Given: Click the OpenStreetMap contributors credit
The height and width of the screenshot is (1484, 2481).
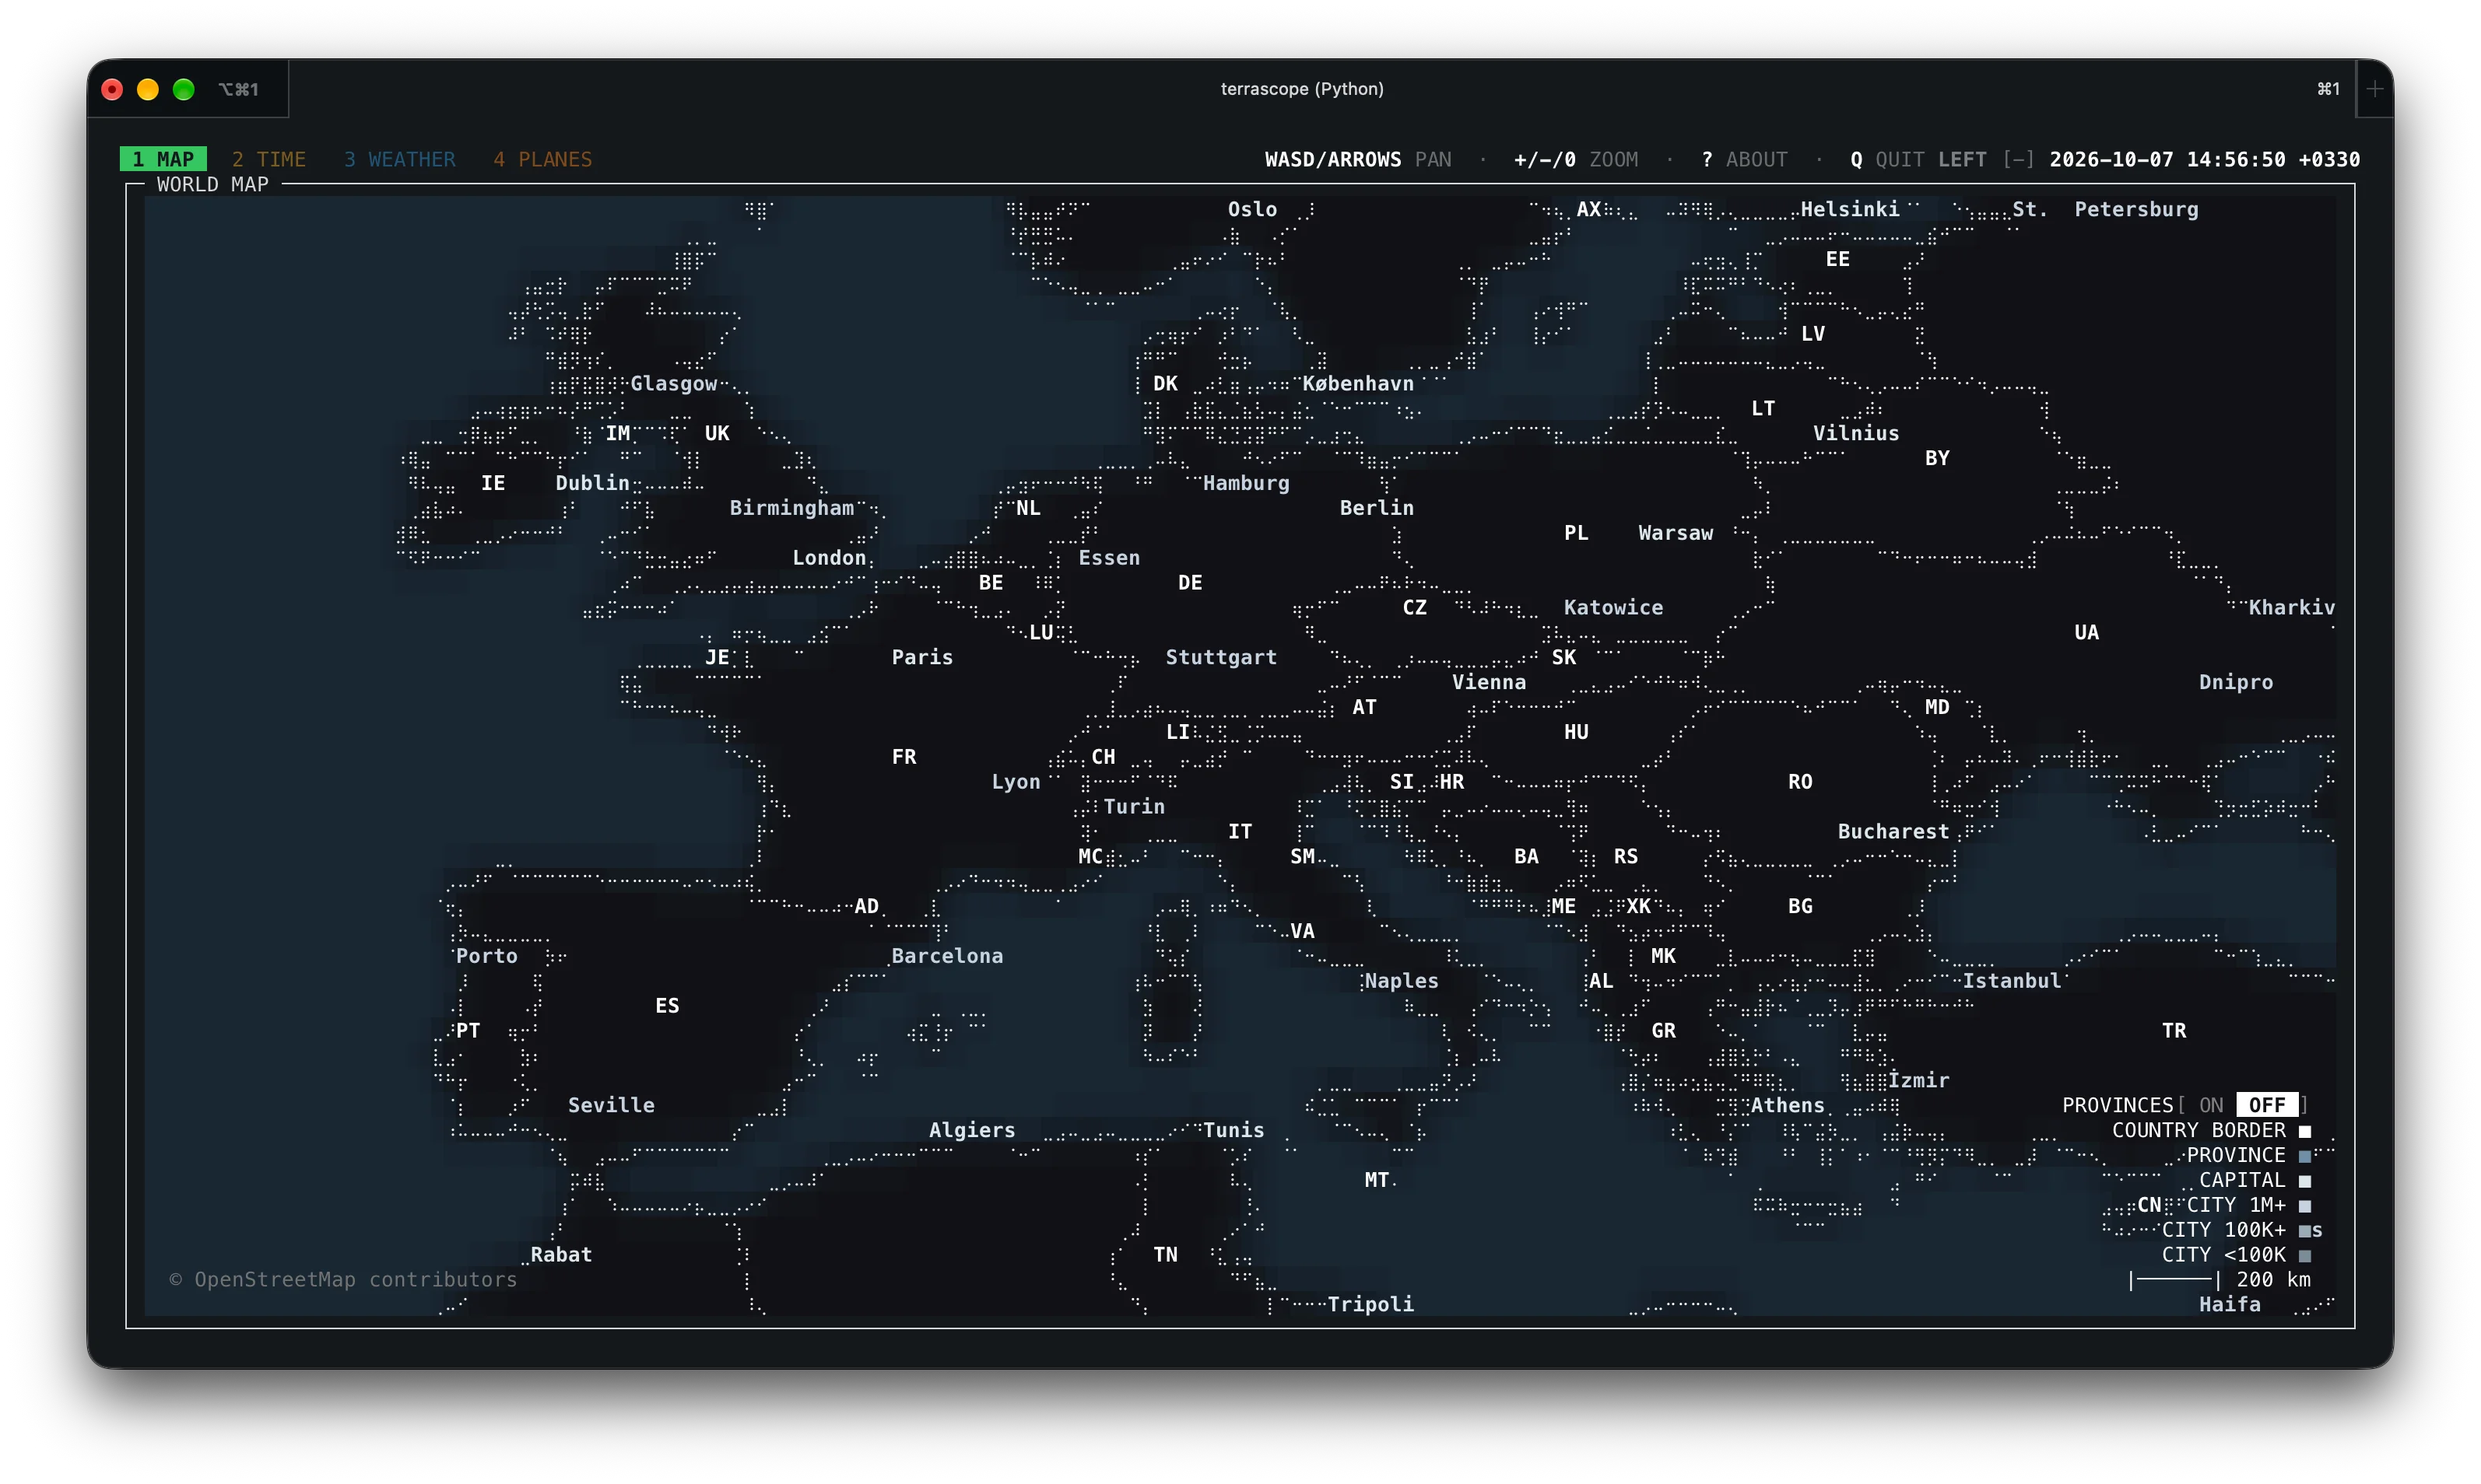Looking at the screenshot, I should (343, 1280).
